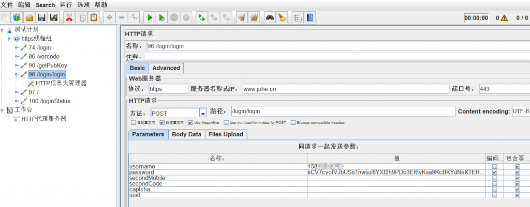Click the Paste clipboard icon
Viewport: 530px width, 207px height.
click(x=94, y=17)
